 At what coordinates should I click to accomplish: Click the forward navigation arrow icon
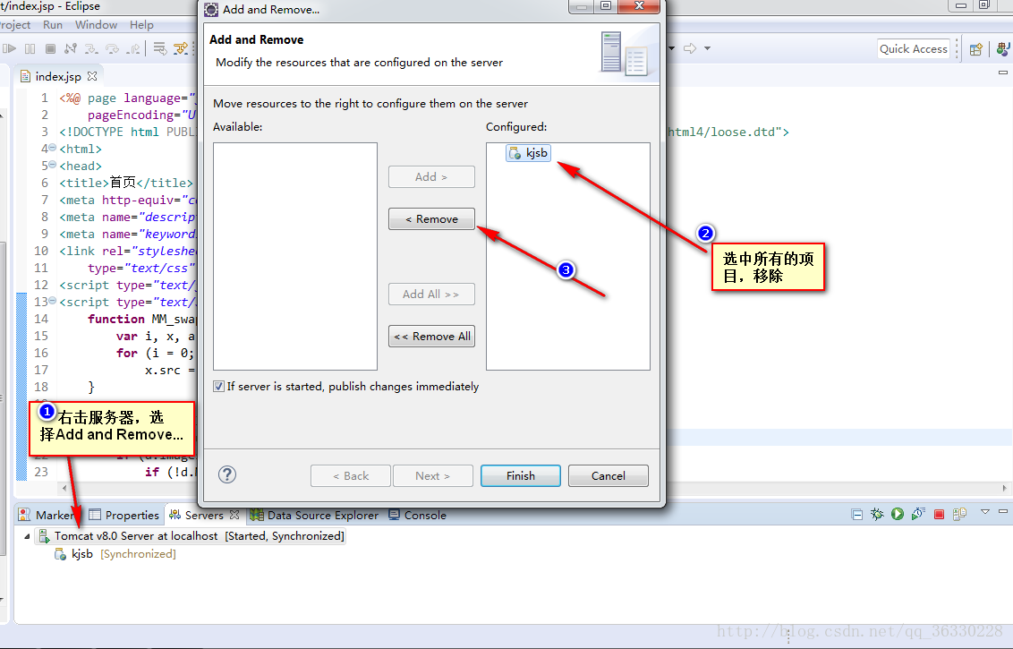point(690,48)
